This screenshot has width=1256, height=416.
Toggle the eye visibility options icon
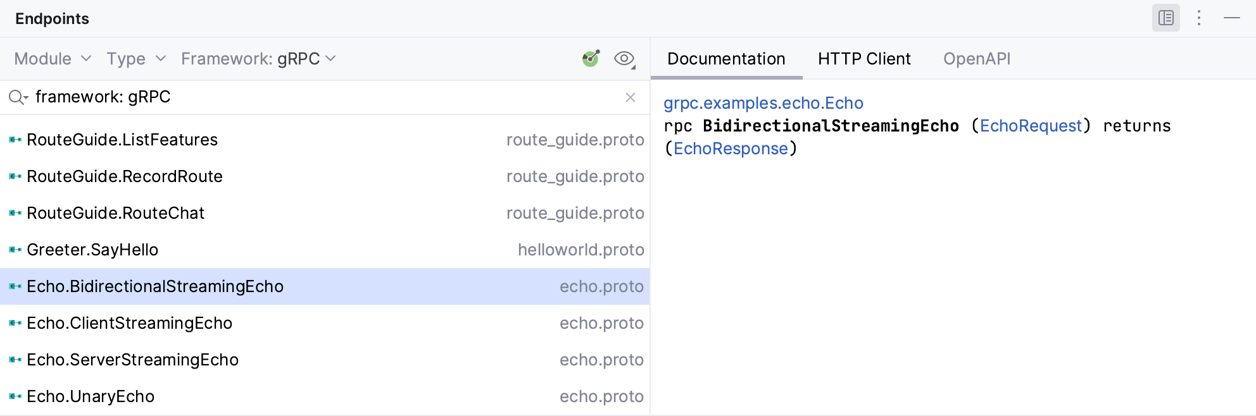tap(624, 59)
